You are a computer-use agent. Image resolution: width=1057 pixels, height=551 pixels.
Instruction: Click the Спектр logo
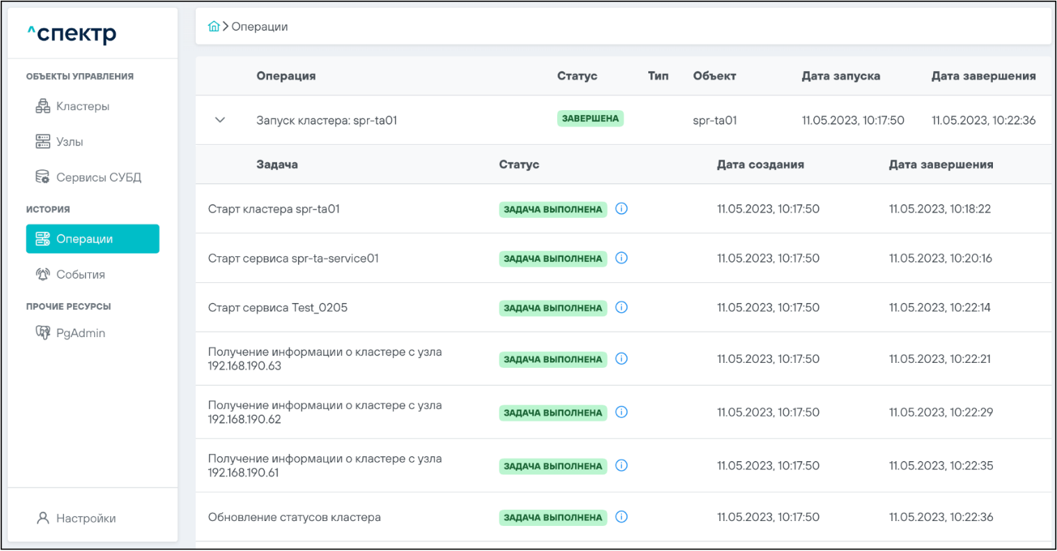coord(72,33)
